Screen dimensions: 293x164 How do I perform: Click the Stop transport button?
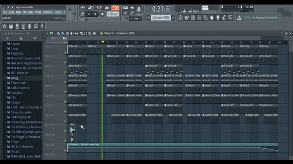pos(96,14)
